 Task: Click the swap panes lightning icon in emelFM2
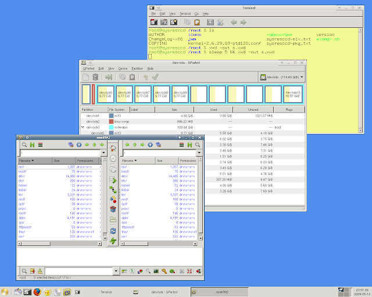(113, 241)
